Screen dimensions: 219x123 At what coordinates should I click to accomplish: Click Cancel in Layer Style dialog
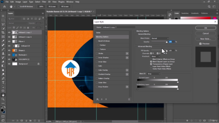point(206,33)
